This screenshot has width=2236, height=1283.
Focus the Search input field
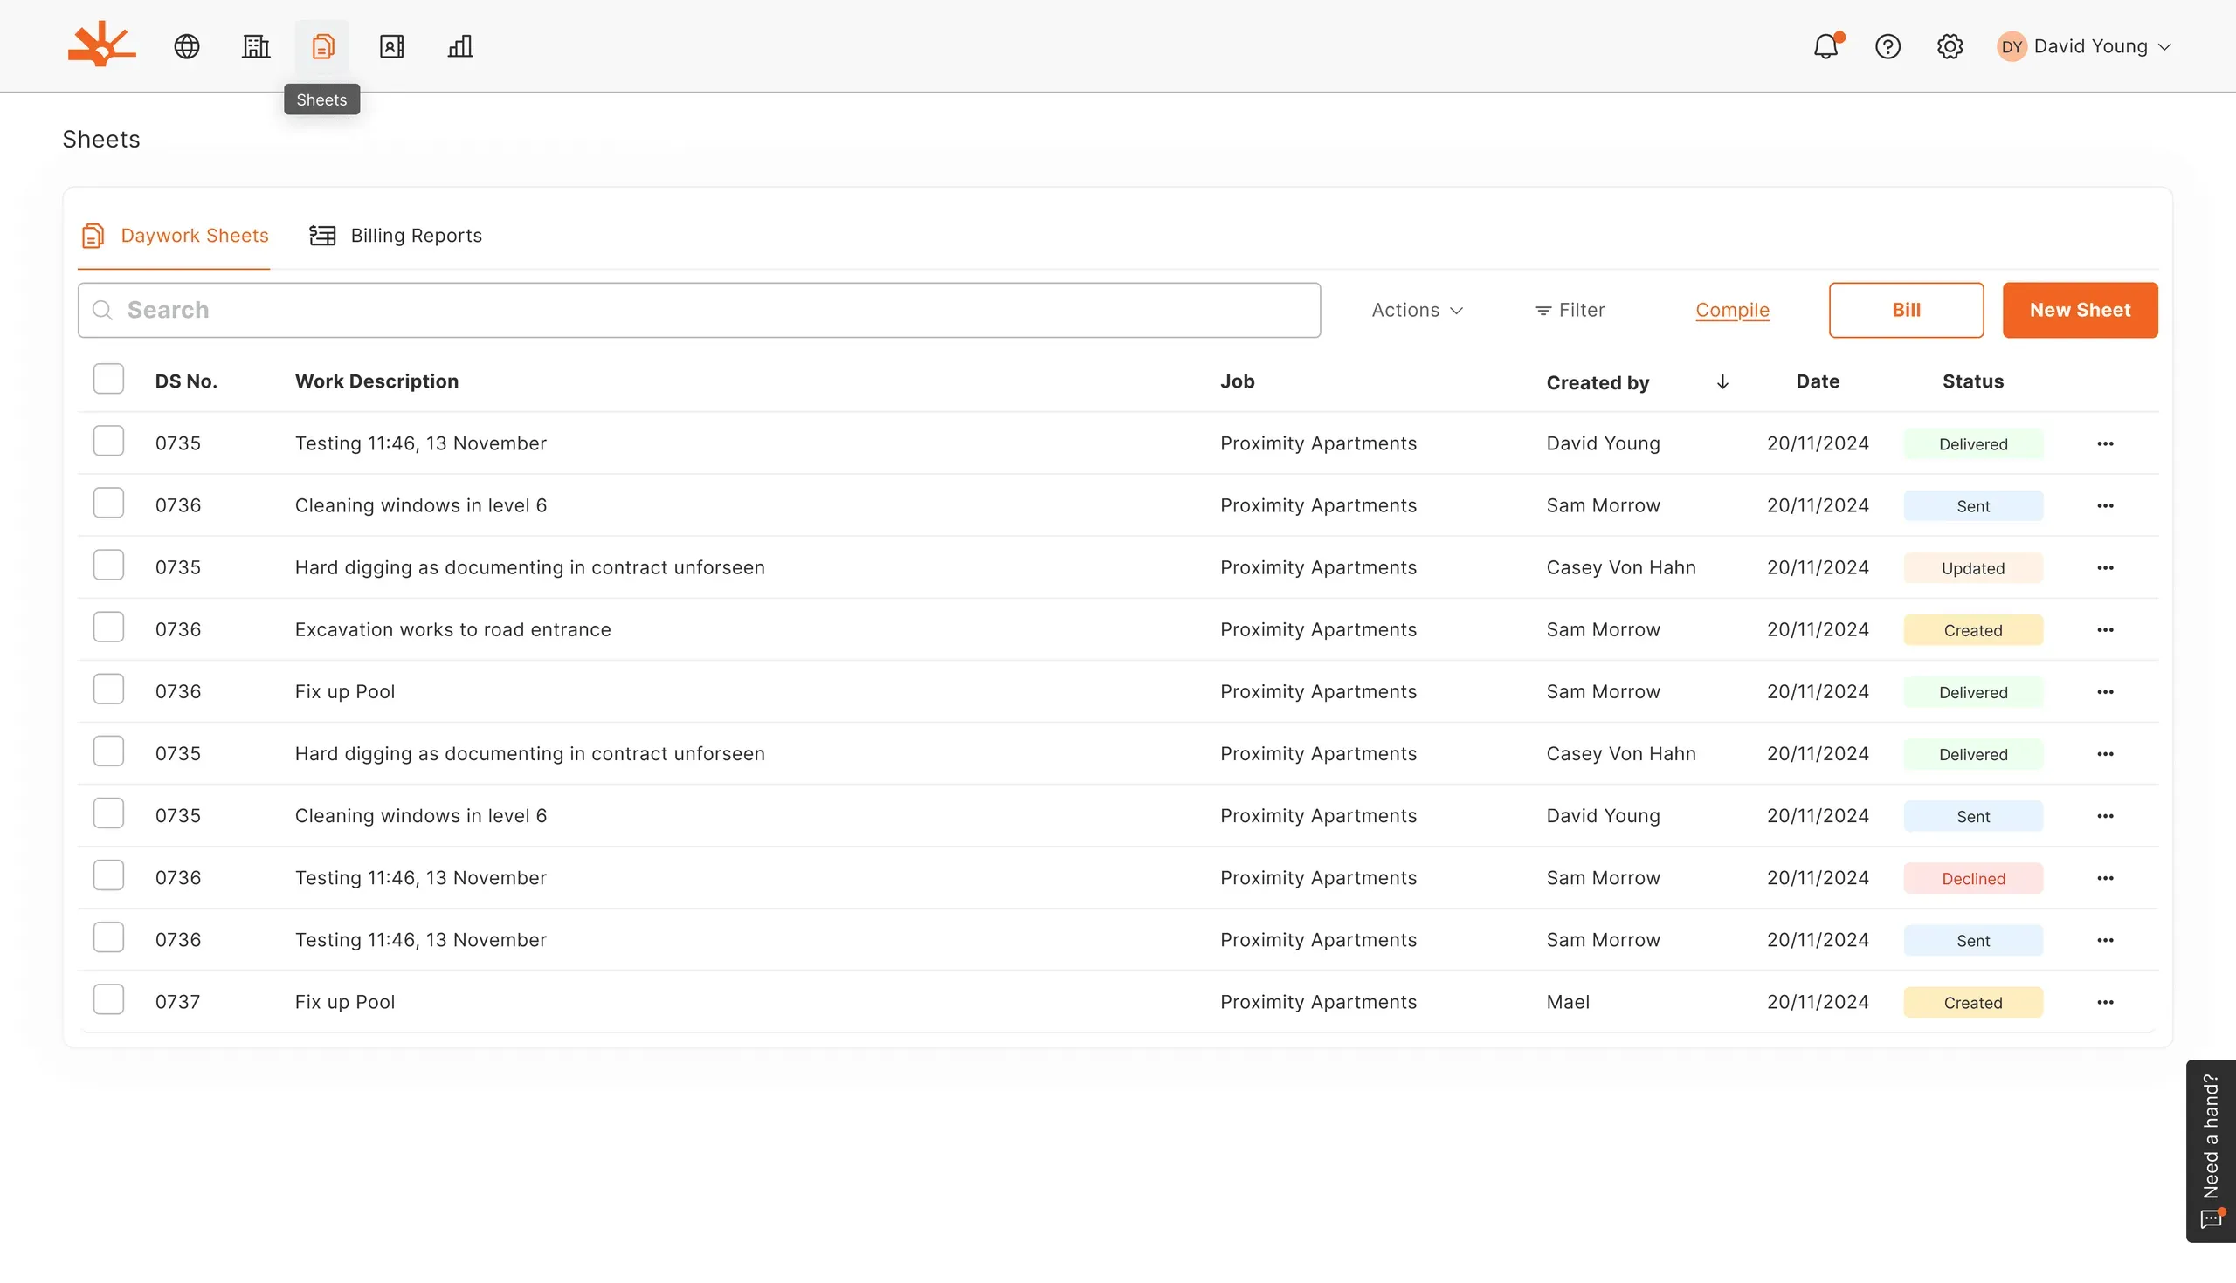[x=700, y=310]
